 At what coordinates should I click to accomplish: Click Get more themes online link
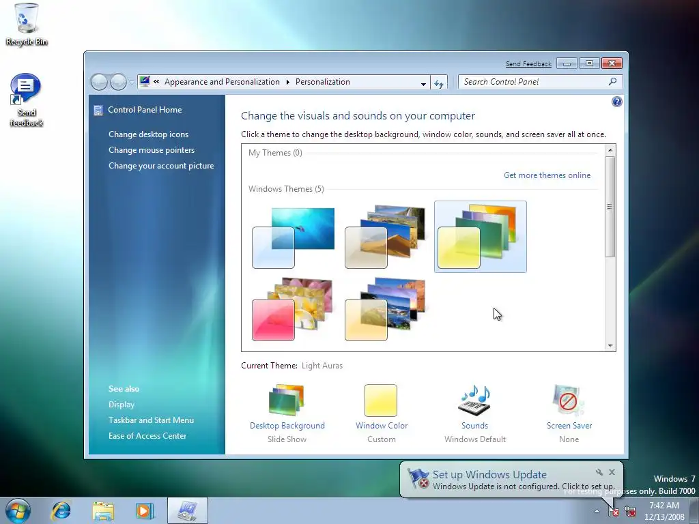[547, 175]
